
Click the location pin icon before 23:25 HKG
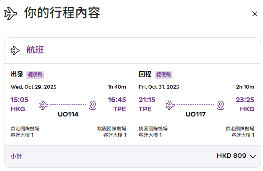click(x=221, y=105)
